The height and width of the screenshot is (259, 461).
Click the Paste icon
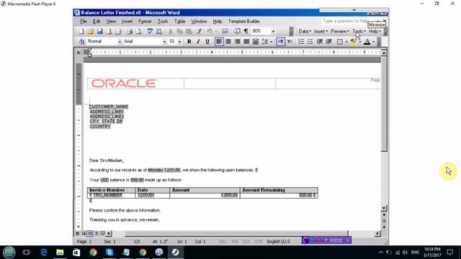point(189,31)
